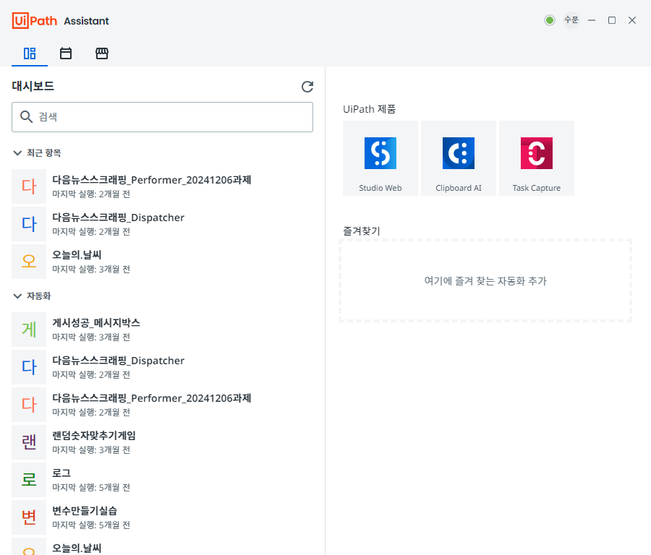Click the 변 icon for 변수만들기실습
Screen dimensions: 651x555
point(29,517)
